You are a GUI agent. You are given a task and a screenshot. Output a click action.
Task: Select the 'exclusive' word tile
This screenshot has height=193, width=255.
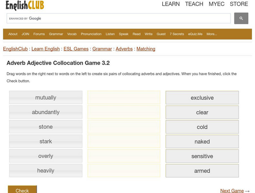tap(202, 98)
